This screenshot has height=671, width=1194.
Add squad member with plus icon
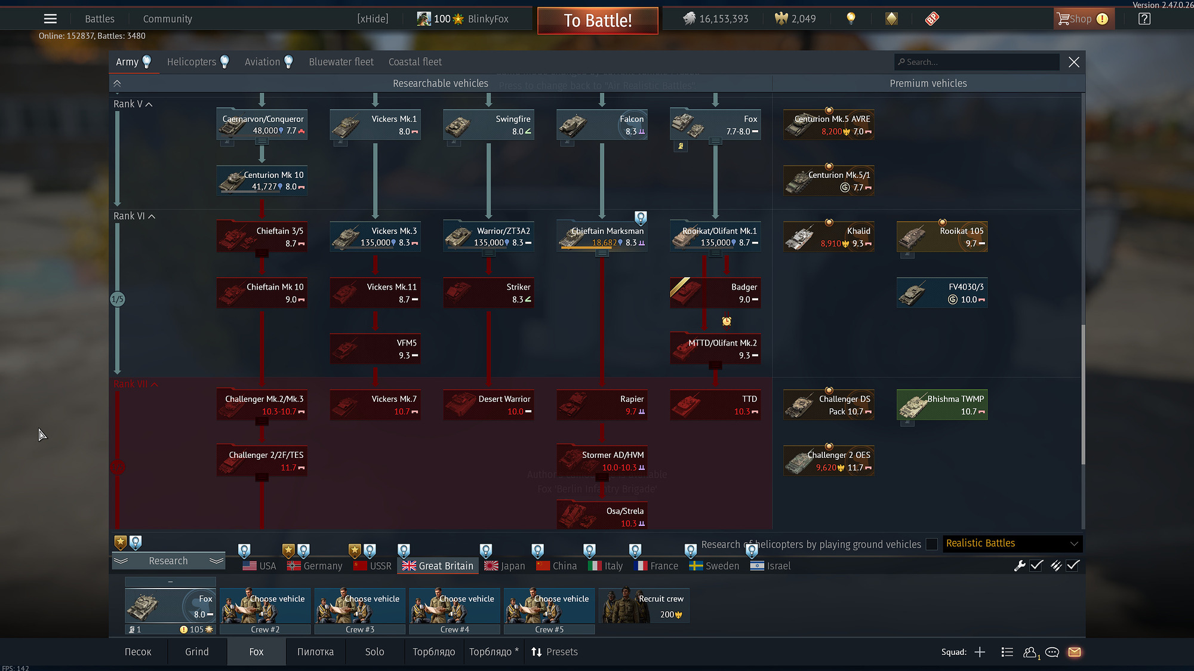coord(980,652)
